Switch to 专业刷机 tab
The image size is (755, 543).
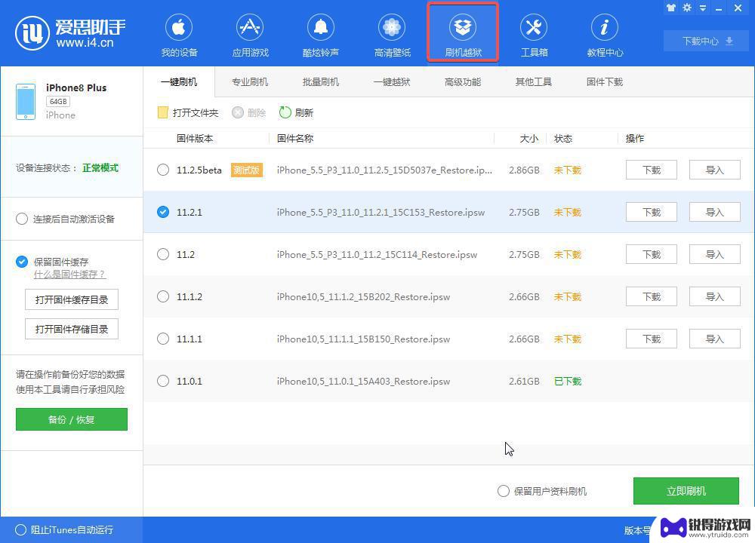pos(250,81)
